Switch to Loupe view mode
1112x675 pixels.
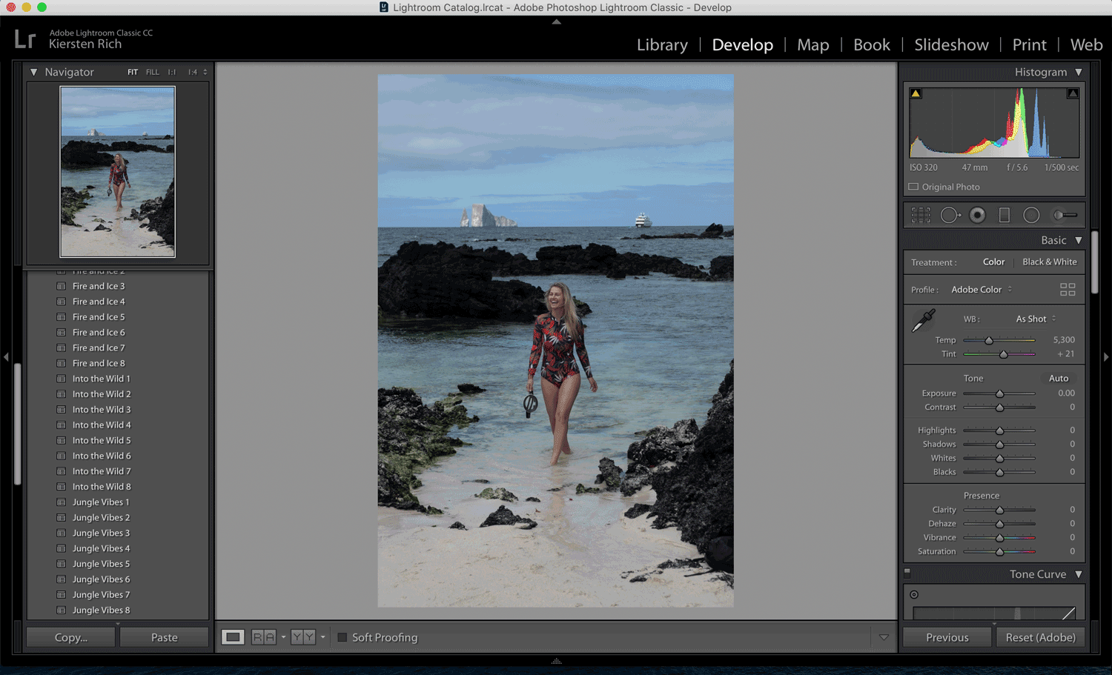pyautogui.click(x=233, y=637)
